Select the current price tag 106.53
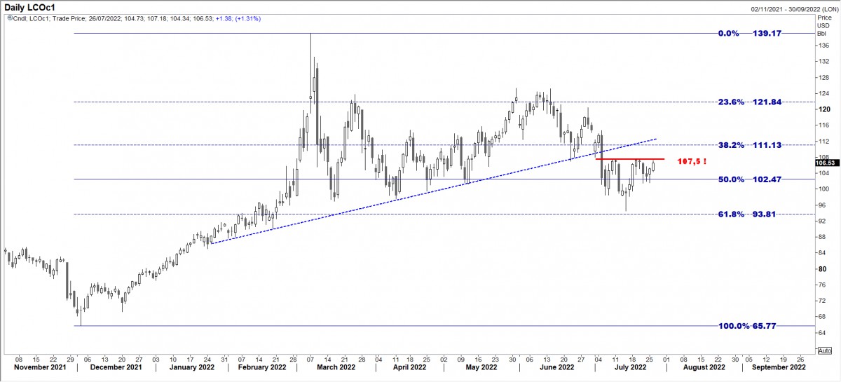The width and height of the screenshot is (841, 382). pyautogui.click(x=826, y=163)
